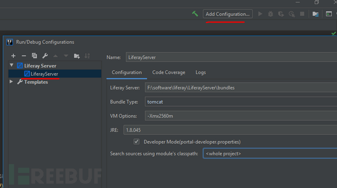The height and width of the screenshot is (188, 337).
Task: Create new folder with folder-plus icon
Action: 77,56
